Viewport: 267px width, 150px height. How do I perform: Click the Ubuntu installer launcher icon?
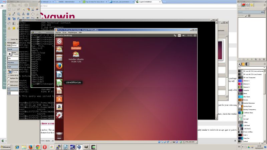point(59,49)
